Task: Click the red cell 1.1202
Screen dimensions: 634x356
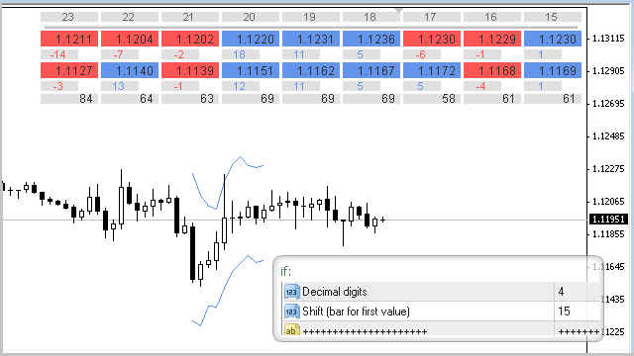Action: point(190,39)
